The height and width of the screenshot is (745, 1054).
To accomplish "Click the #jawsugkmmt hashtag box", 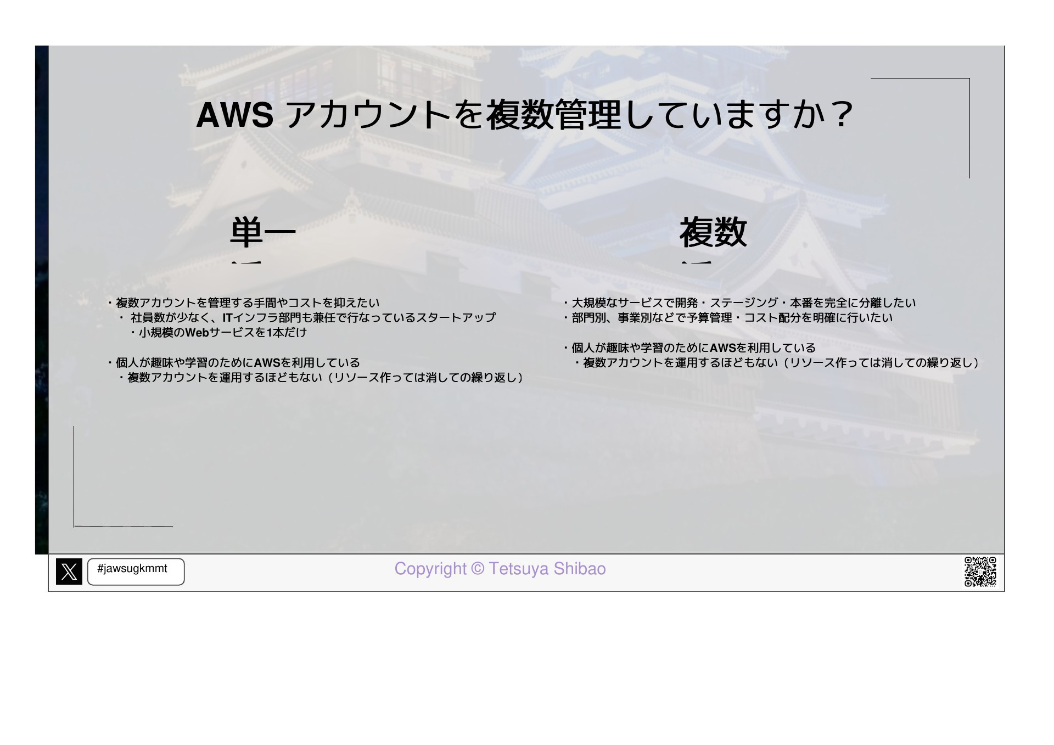I will [136, 572].
